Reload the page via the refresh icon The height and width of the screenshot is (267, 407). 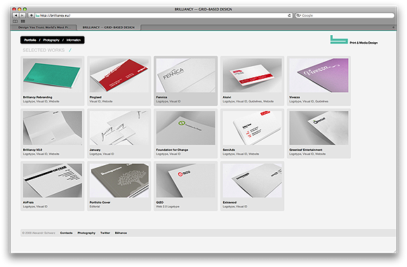[289, 15]
